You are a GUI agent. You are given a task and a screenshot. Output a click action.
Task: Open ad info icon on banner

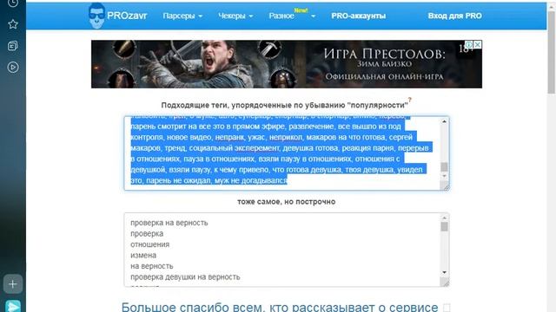469,44
